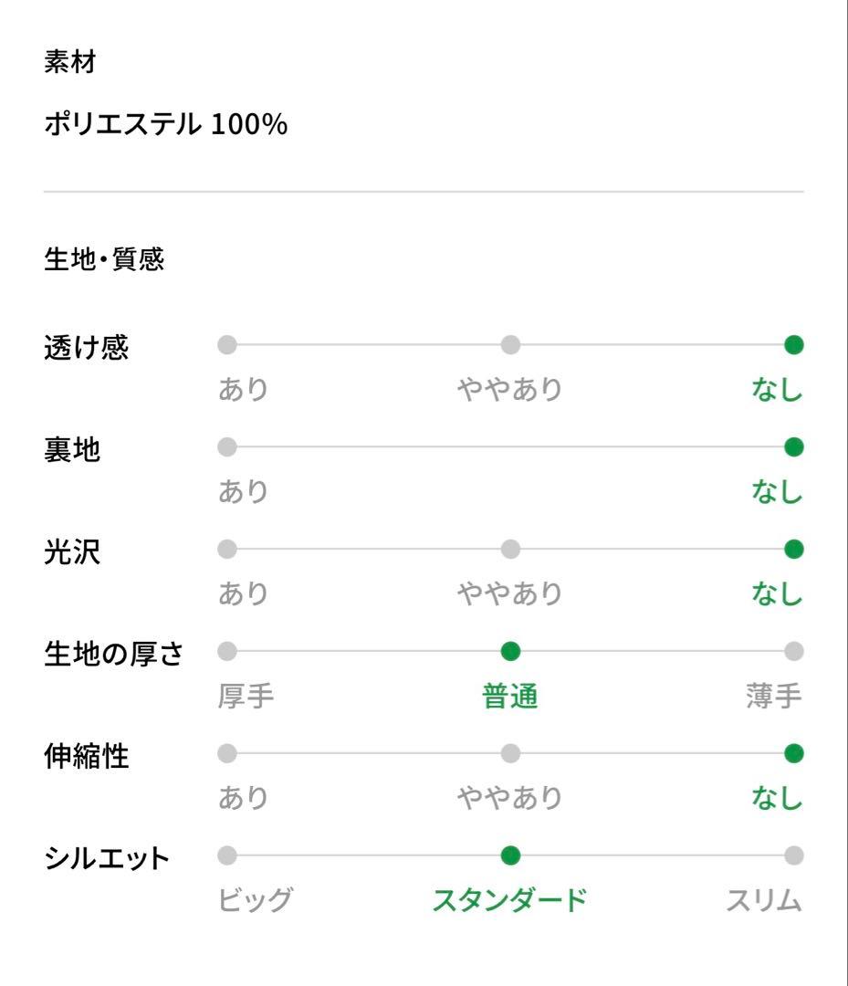Select the あり dot on 透け感 slider

tap(227, 344)
